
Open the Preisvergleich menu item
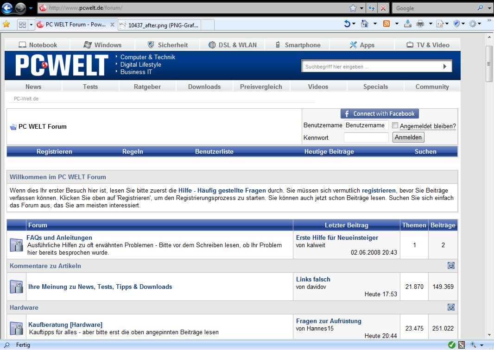(261, 87)
